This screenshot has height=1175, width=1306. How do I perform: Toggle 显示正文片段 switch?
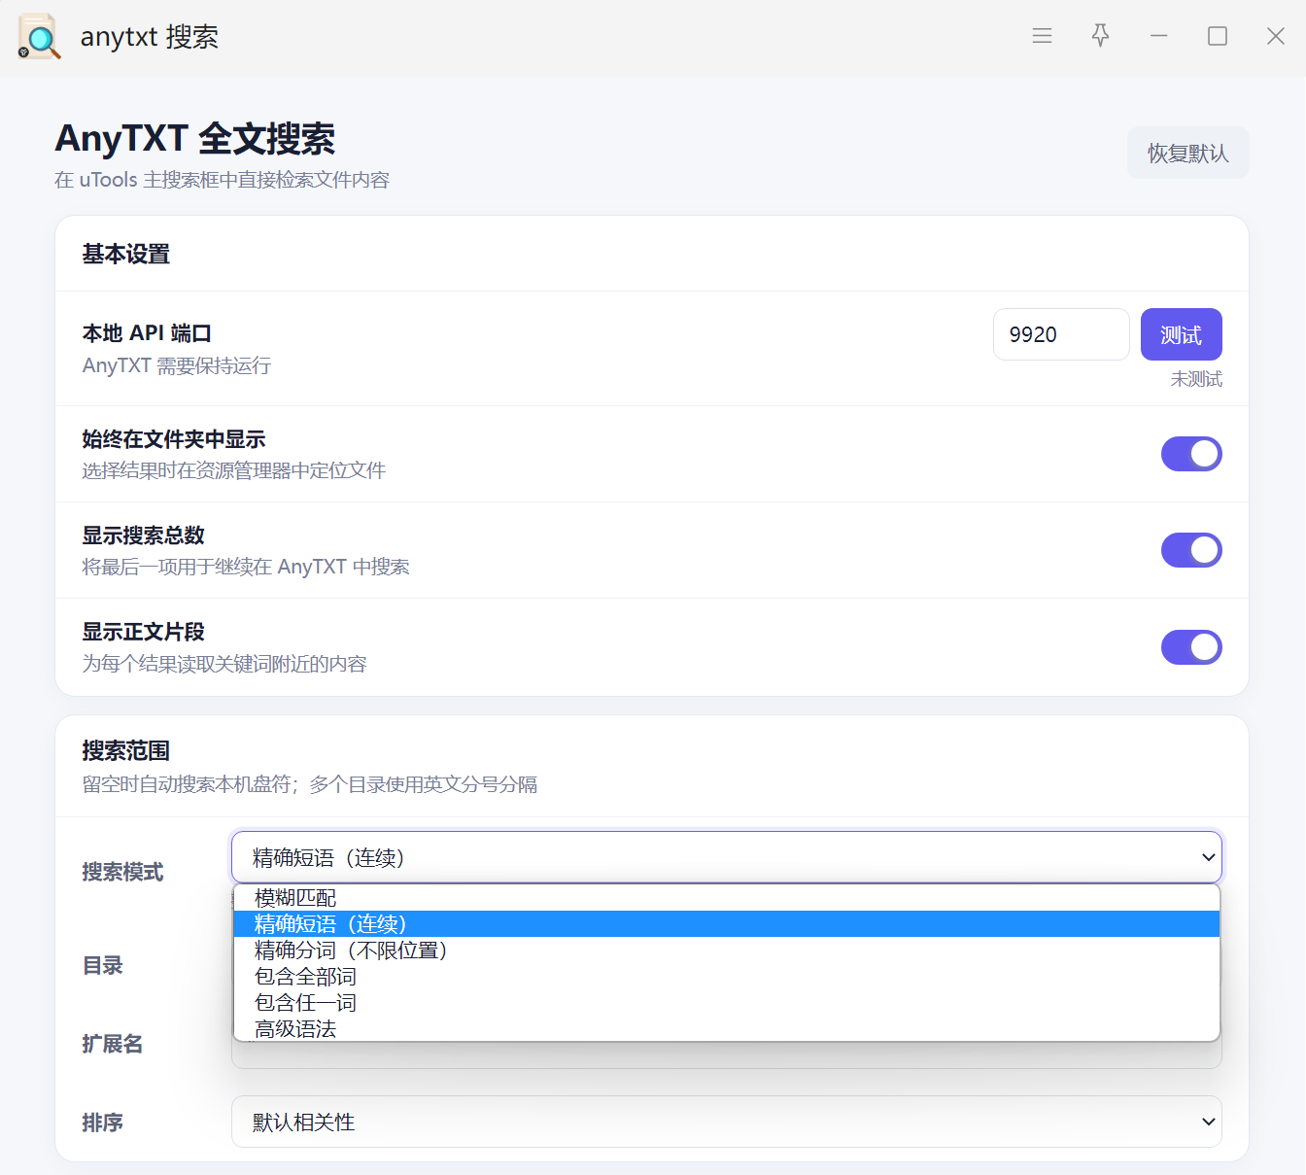[1191, 647]
